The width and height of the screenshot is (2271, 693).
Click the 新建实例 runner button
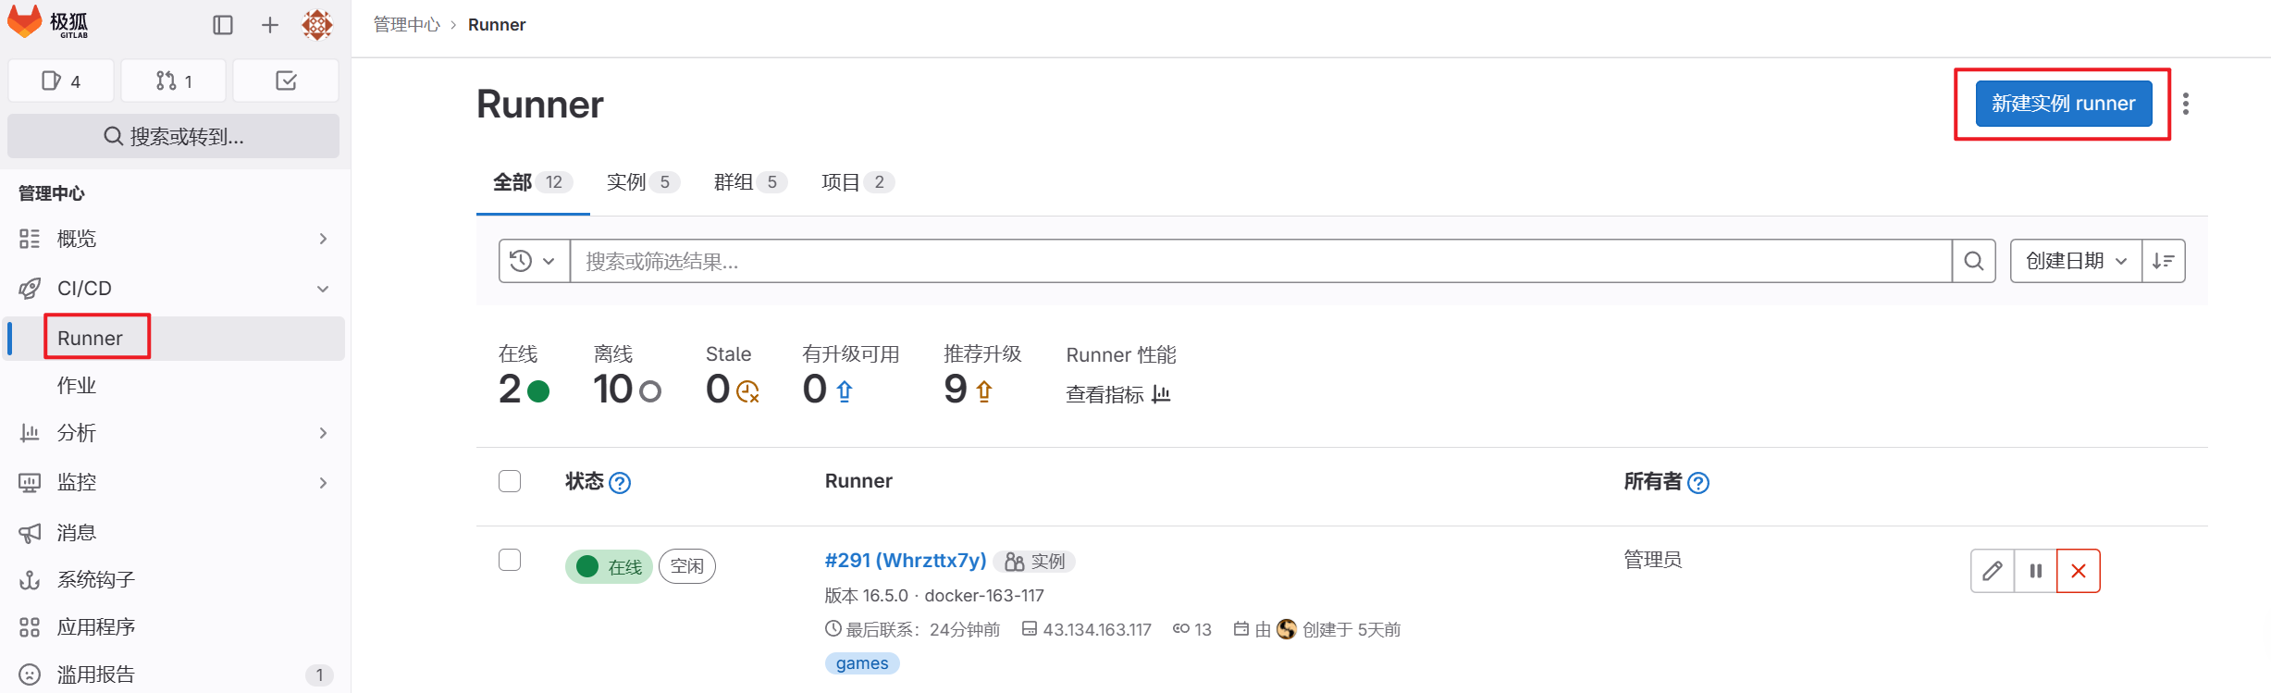click(2063, 104)
